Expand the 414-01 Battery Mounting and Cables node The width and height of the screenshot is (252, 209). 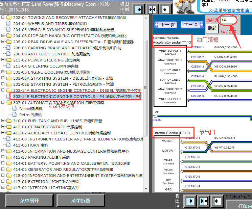click(x=3, y=163)
